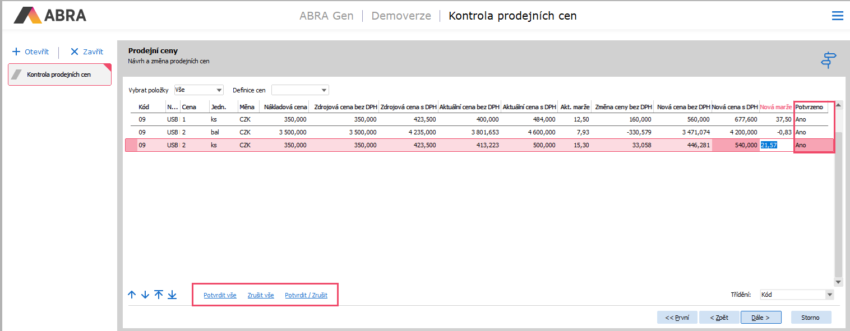850x331 pixels.
Task: Click the Nová cena bez DPH header
Action: 683,107
